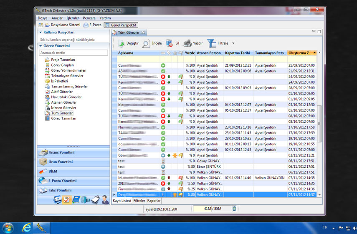The width and height of the screenshot is (357, 234).
Task: Collapse the Görev Yönetimi section
Action: 41,46
